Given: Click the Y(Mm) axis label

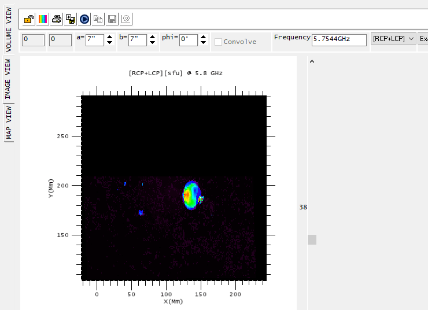Looking at the screenshot, I should pos(51,189).
